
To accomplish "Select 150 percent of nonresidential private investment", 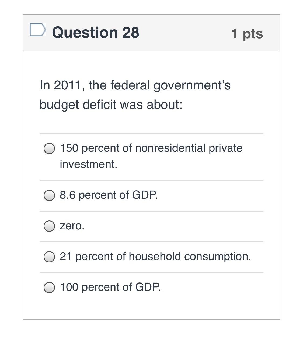I will pyautogui.click(x=49, y=148).
